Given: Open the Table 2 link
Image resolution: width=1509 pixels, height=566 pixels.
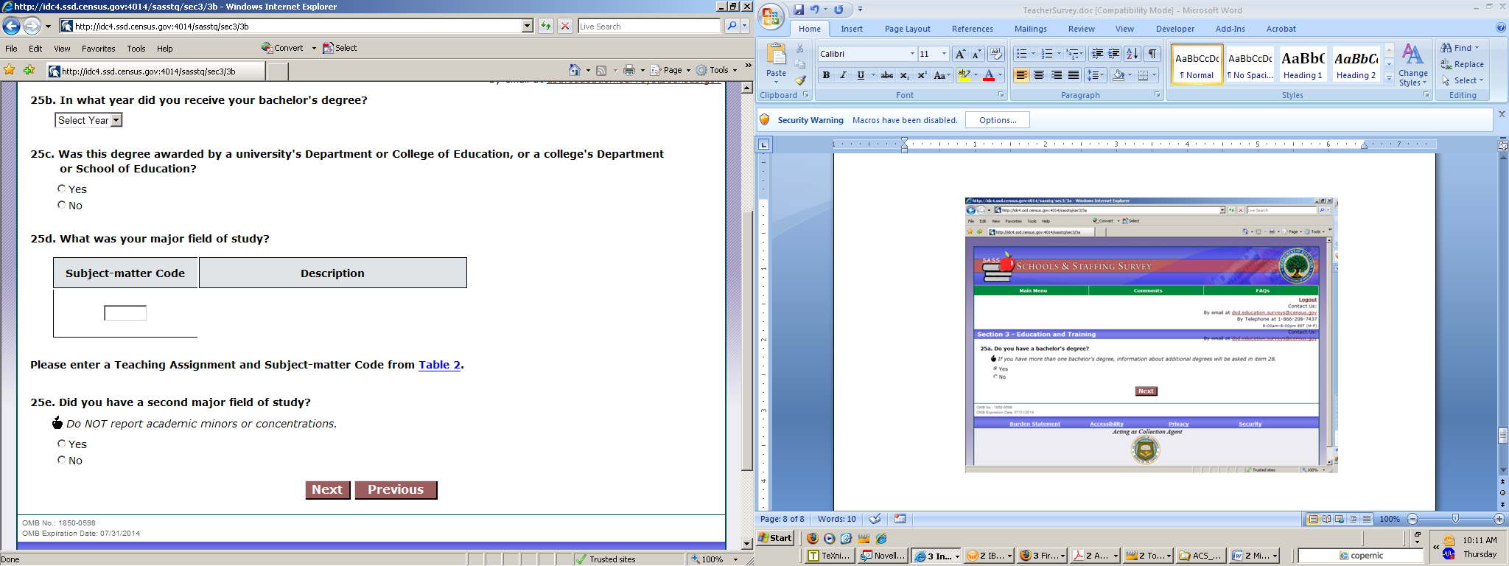Looking at the screenshot, I should pyautogui.click(x=439, y=365).
